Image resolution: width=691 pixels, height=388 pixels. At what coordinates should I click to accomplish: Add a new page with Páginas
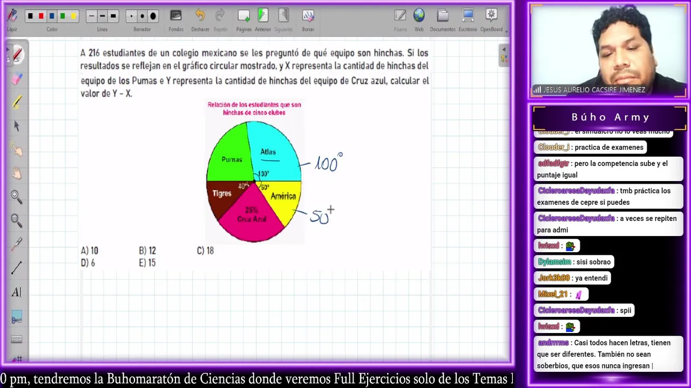(x=243, y=20)
